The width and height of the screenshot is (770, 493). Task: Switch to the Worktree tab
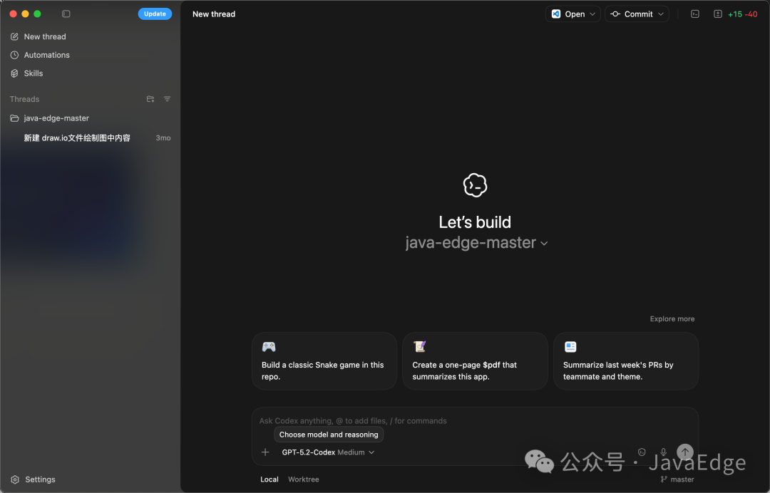pyautogui.click(x=304, y=479)
